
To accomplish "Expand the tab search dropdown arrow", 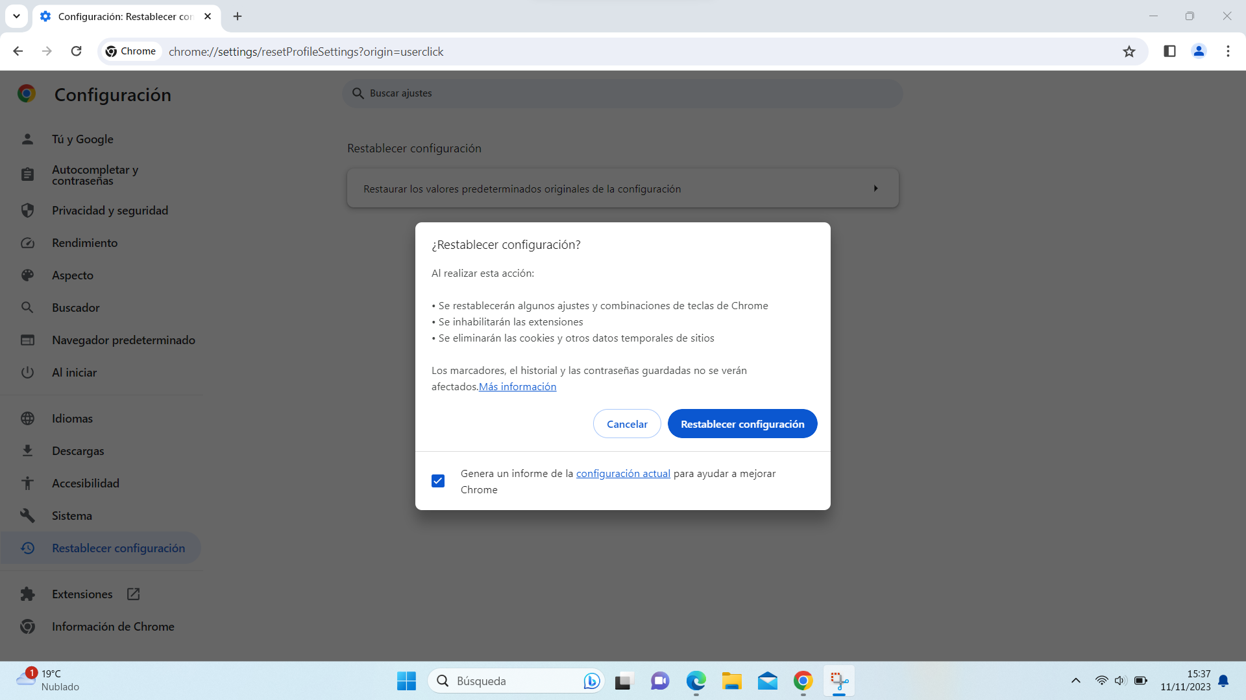I will pos(16,16).
